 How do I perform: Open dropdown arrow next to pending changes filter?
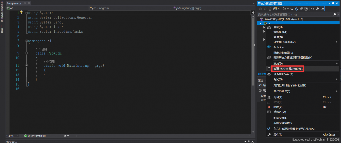click(x=288, y=9)
